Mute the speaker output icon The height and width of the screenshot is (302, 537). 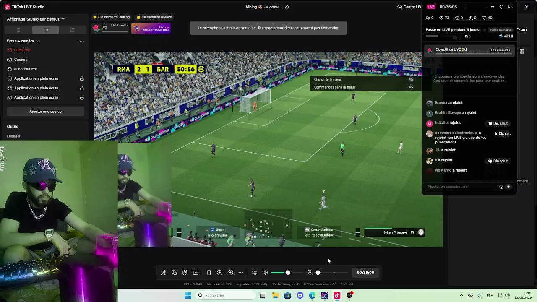[x=265, y=273]
